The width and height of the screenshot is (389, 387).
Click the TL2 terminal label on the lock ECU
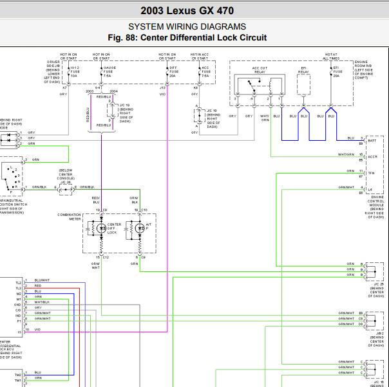pos(19,283)
